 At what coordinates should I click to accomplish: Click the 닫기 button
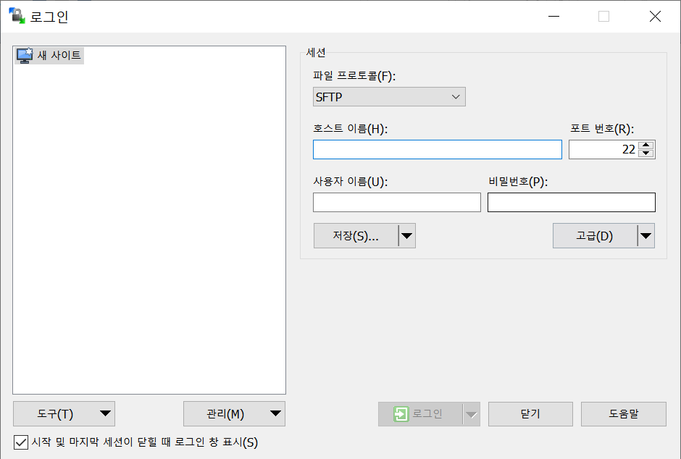click(531, 414)
